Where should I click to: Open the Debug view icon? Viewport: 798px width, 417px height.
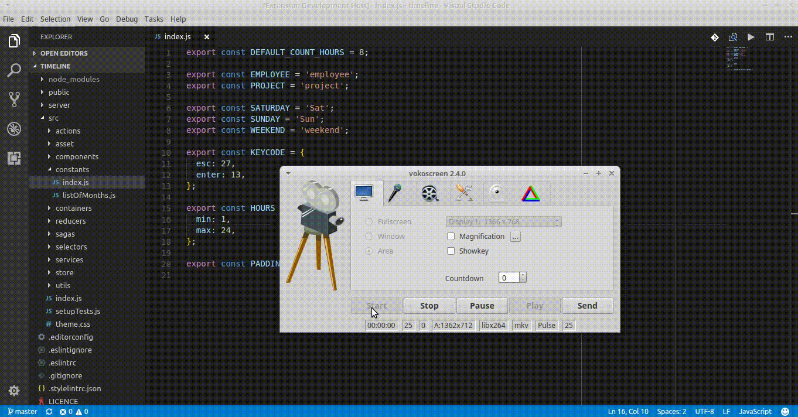[x=14, y=129]
